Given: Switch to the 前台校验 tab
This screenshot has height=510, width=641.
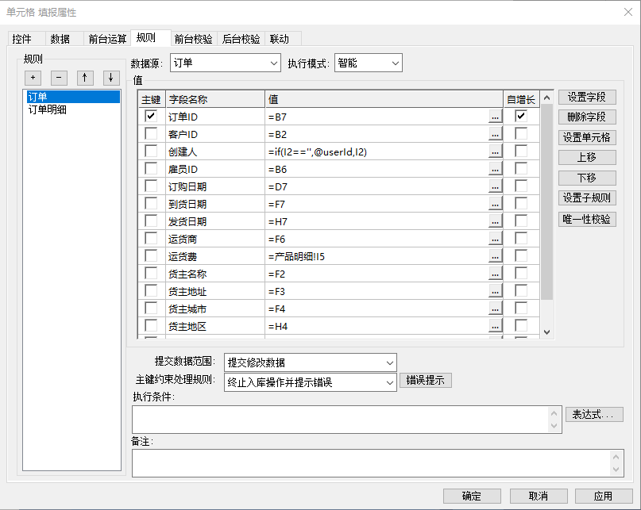Looking at the screenshot, I should tap(193, 39).
